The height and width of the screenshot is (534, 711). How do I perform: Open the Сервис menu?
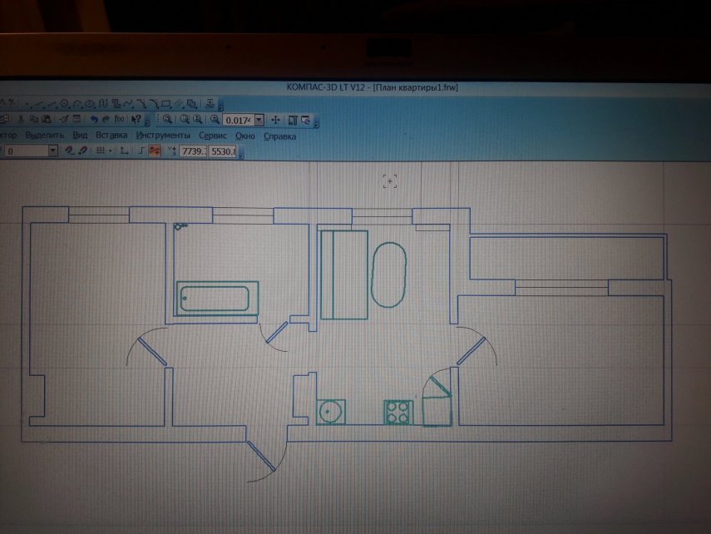point(213,135)
